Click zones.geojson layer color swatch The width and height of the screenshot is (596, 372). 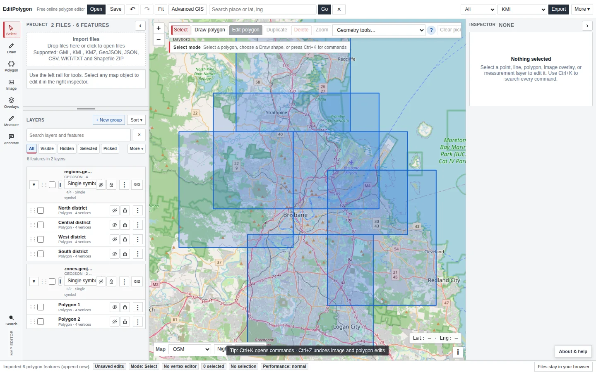[x=60, y=281]
